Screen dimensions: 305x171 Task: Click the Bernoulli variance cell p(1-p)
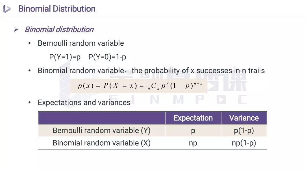point(244,131)
